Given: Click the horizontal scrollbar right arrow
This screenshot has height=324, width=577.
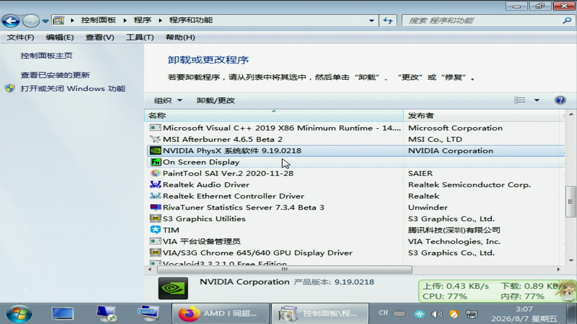Looking at the screenshot, I should (559, 270).
